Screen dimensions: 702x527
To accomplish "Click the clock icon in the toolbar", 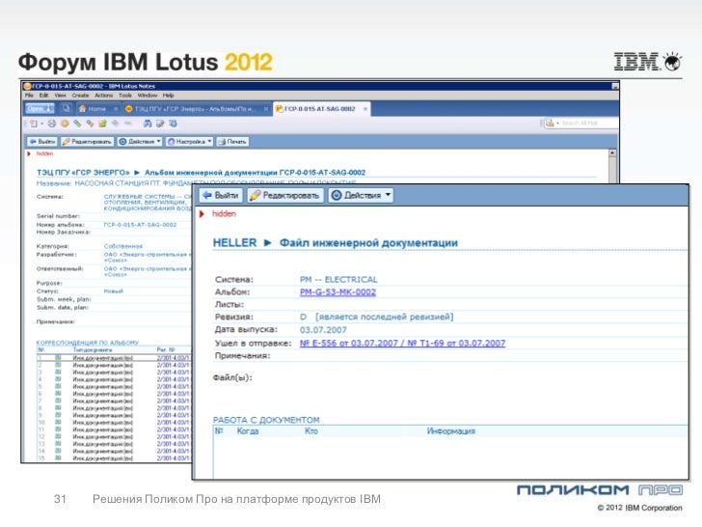I will coord(174,124).
